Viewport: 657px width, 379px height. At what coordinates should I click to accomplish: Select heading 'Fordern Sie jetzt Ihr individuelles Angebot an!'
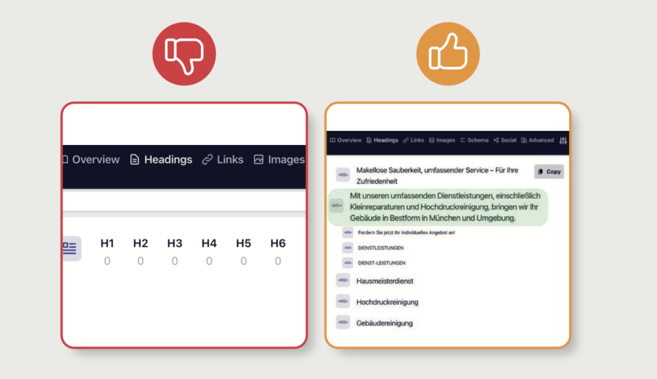coord(406,232)
